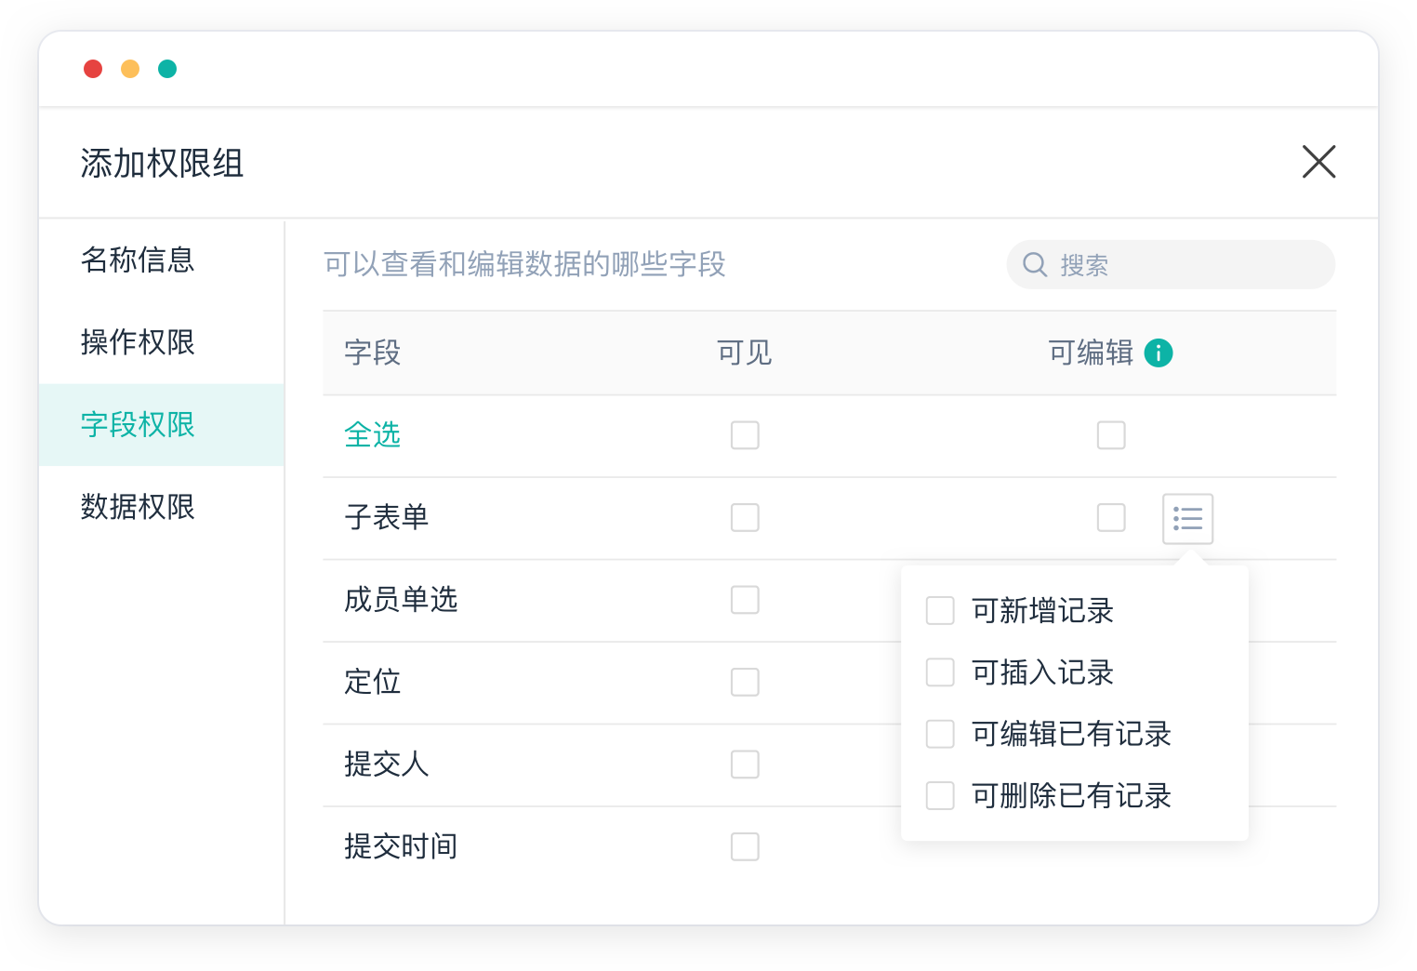Toggle 全选 checkbox in 可见 column
This screenshot has height=971, width=1417.
(745, 435)
